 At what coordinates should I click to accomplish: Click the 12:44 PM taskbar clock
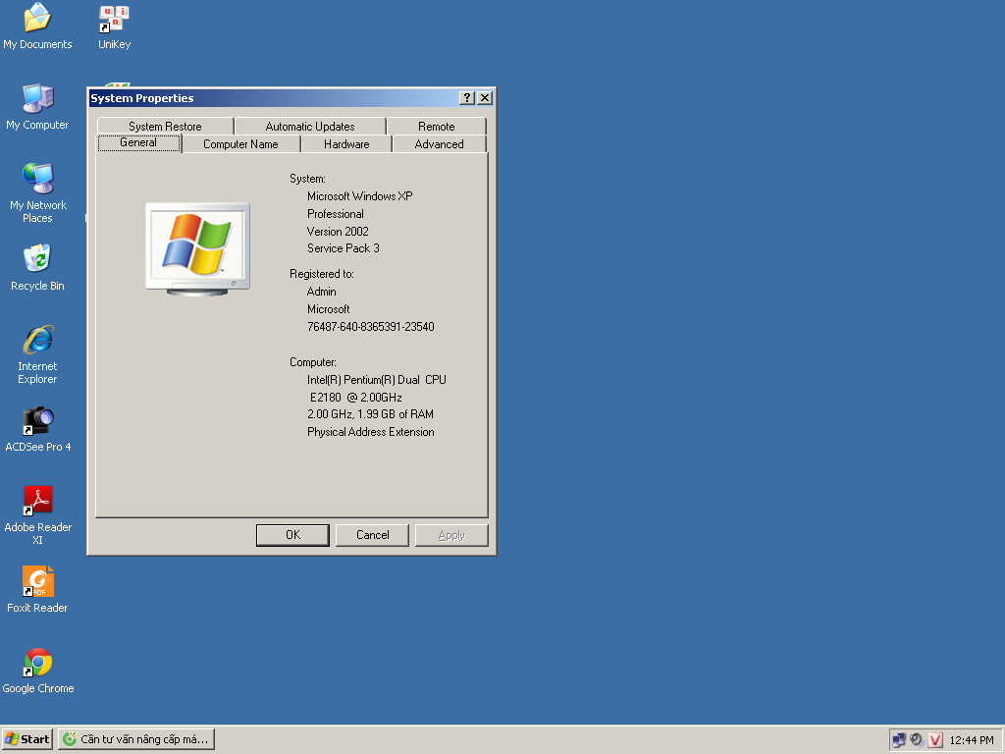point(972,740)
